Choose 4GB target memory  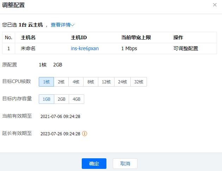coord(76,99)
